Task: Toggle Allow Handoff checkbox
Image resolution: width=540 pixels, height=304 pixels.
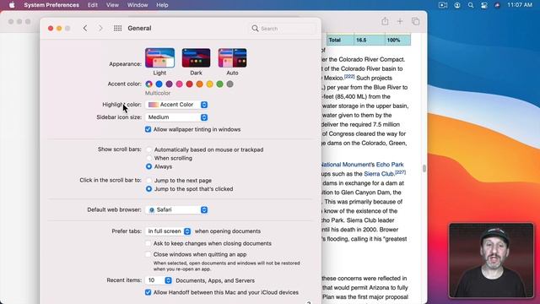Action: (x=148, y=292)
